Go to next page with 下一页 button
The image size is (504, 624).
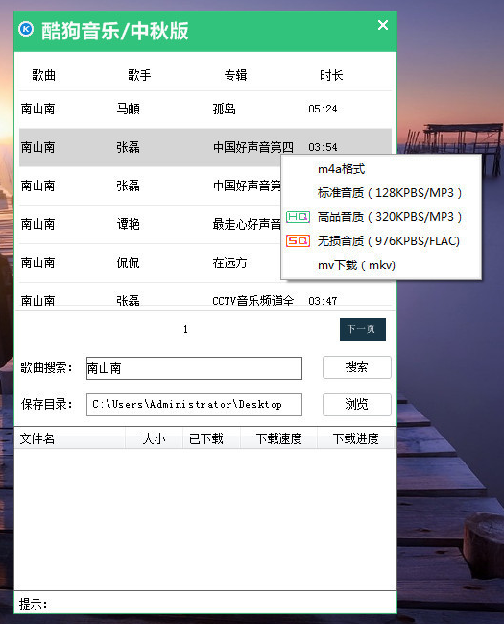point(363,330)
